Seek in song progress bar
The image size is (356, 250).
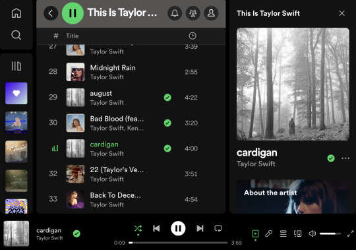pos(178,243)
